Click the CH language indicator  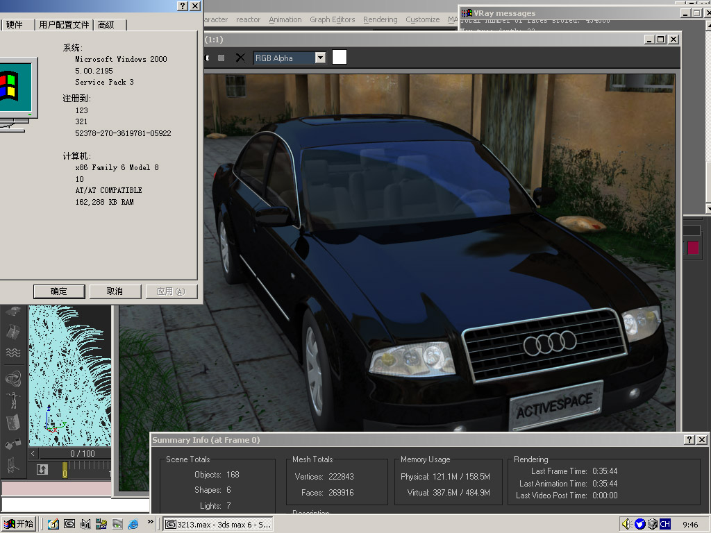664,525
